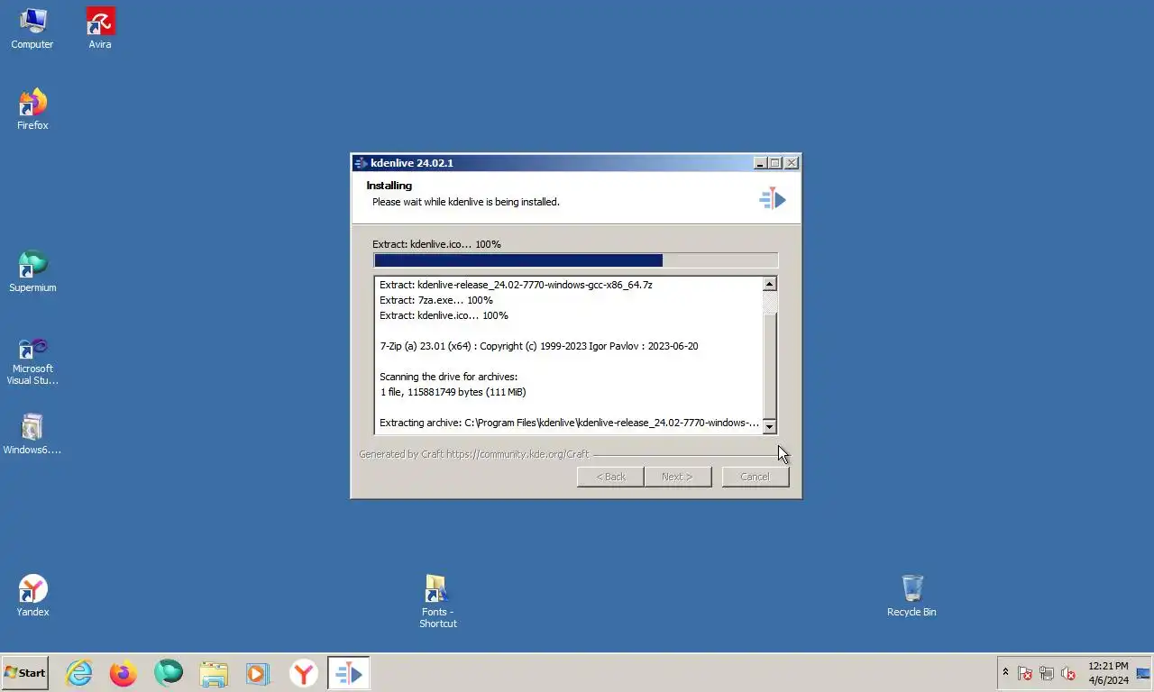Click the 'Generated by Craft' footer text
1154x692 pixels.
pyautogui.click(x=473, y=454)
